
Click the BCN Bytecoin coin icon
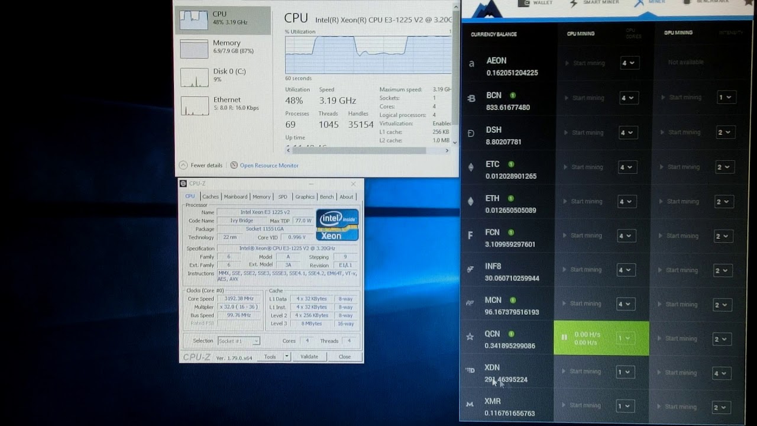coord(471,98)
